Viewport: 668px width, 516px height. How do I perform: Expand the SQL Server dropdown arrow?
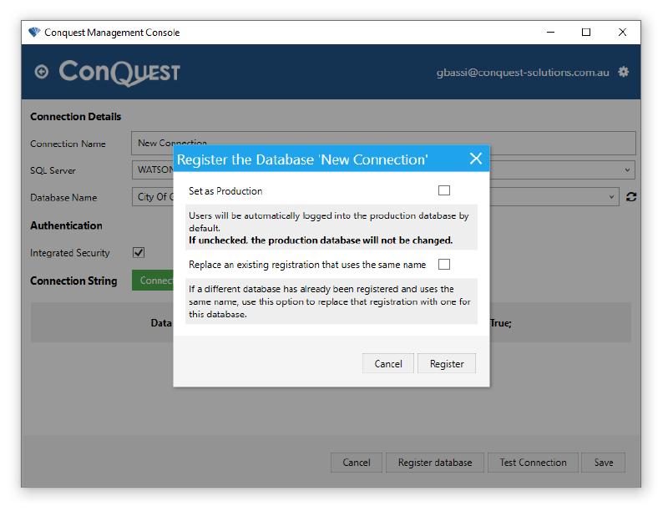pyautogui.click(x=627, y=170)
